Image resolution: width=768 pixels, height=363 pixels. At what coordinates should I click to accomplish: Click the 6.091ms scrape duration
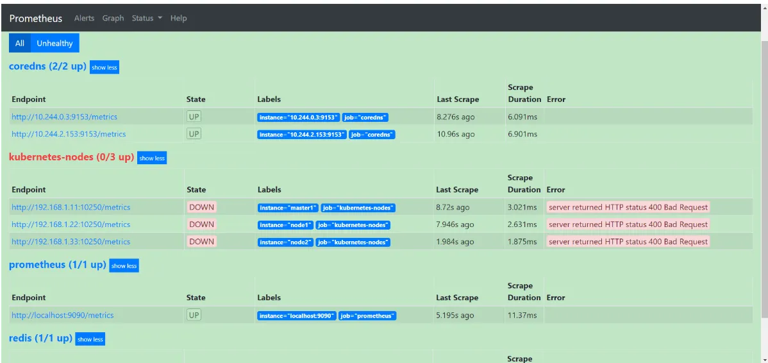522,117
